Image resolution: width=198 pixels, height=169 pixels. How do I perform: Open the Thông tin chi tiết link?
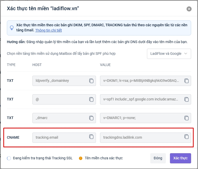48,30
